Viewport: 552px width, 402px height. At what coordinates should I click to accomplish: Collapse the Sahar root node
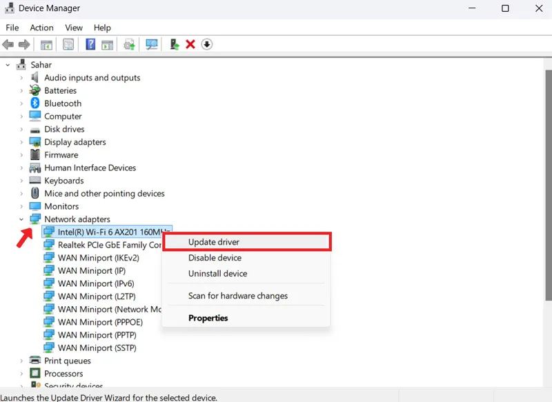pyautogui.click(x=8, y=65)
